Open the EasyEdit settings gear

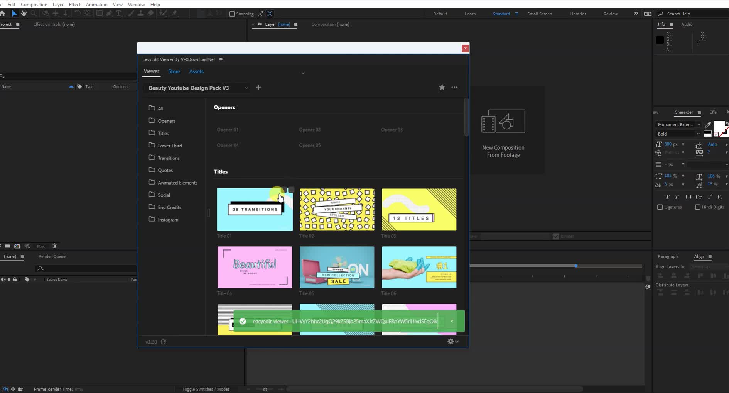pyautogui.click(x=450, y=342)
